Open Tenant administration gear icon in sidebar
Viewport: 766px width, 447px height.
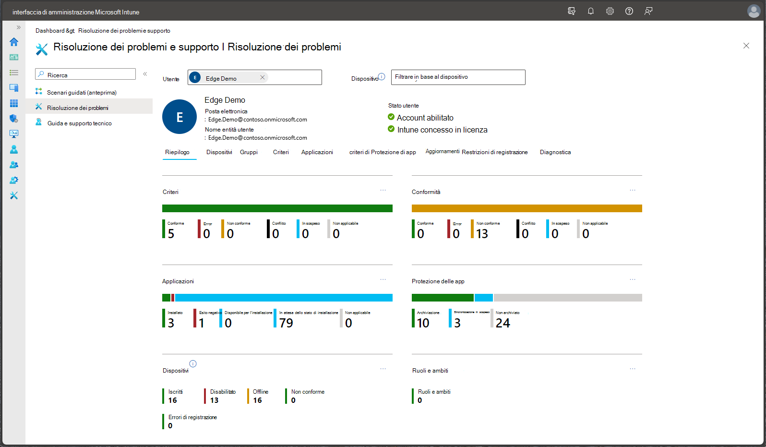tap(14, 180)
